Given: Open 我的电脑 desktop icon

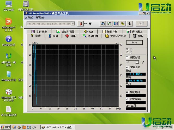Looking at the screenshot, I should pos(9,6).
